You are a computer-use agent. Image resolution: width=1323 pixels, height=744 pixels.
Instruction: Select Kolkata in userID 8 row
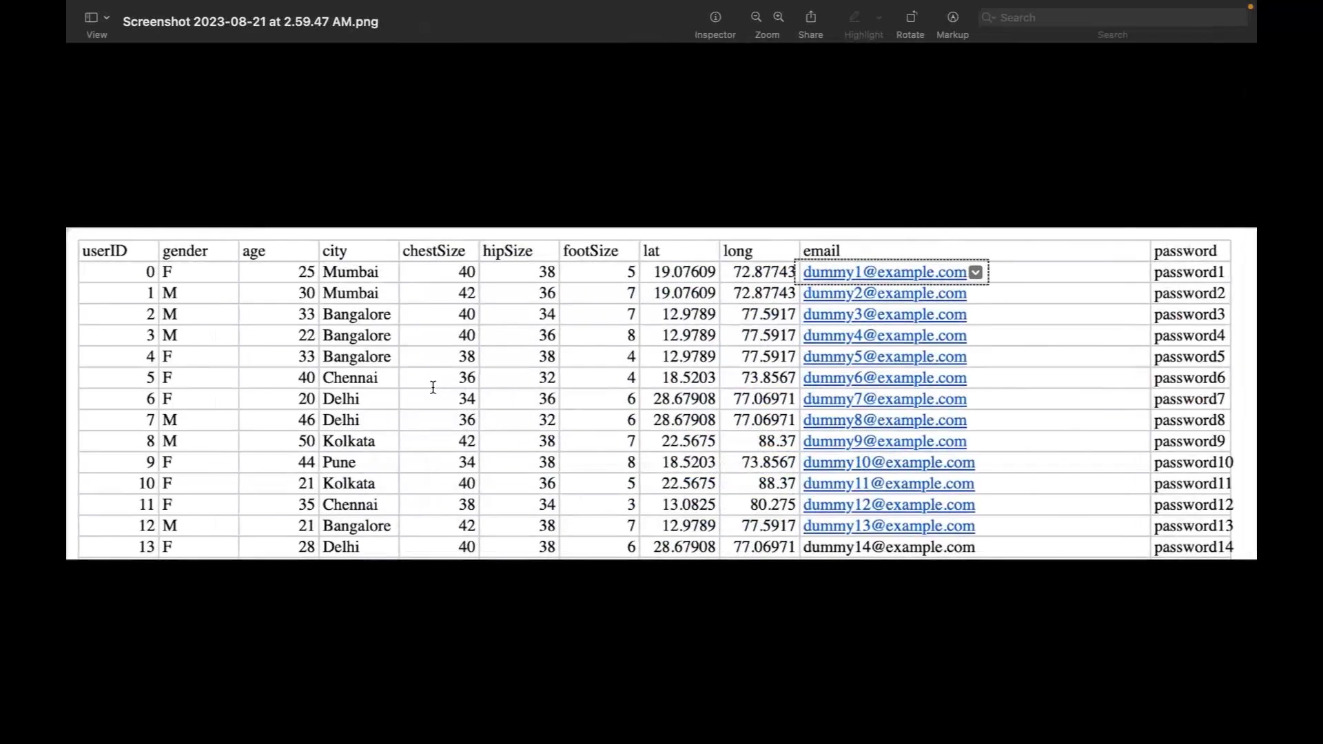[x=349, y=441]
